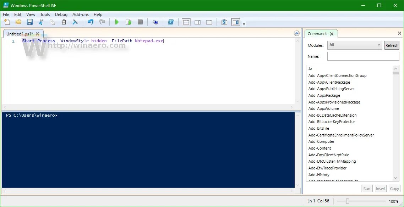
Task: Close the Commands add-on pane
Action: (399, 33)
